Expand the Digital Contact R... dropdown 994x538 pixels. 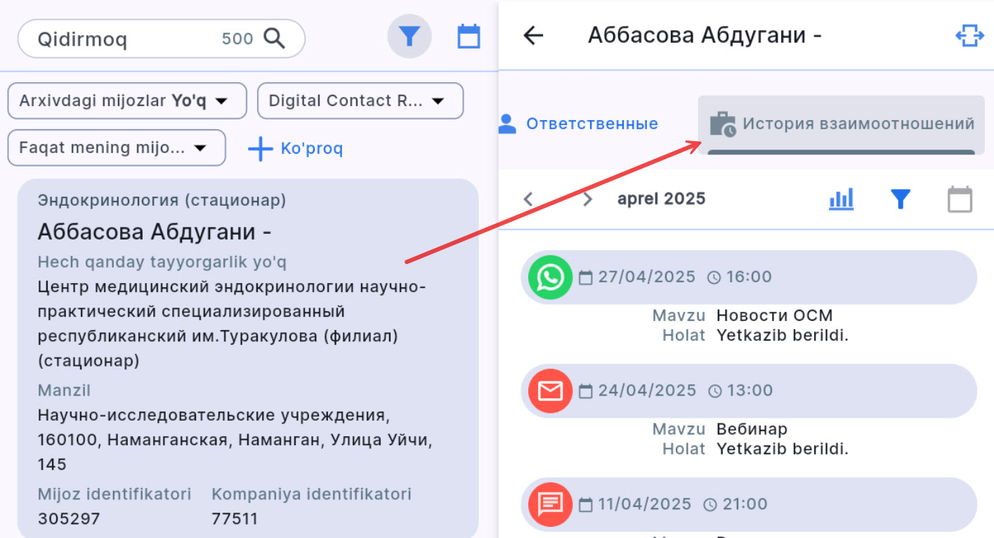360,100
